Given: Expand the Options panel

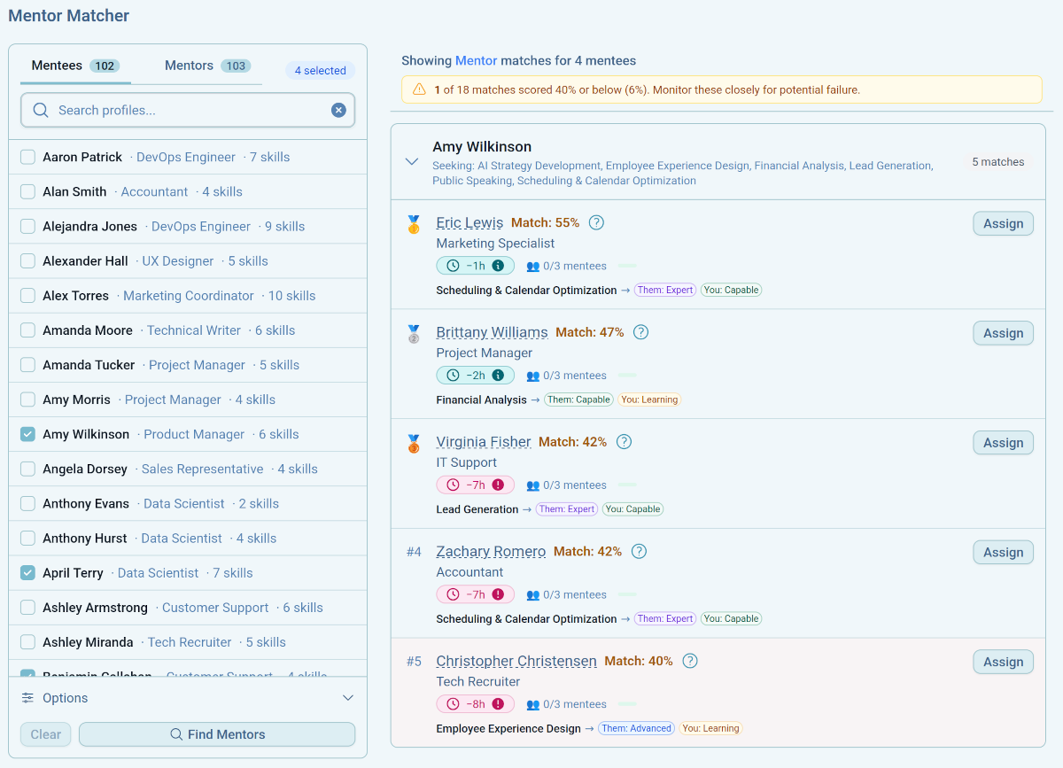Looking at the screenshot, I should (x=348, y=698).
